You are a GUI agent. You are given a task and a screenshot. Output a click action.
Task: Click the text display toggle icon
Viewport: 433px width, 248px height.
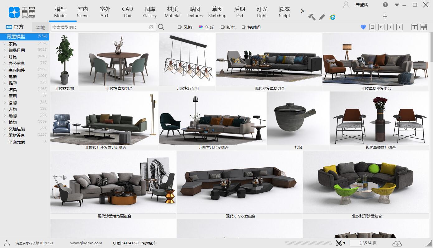click(415, 27)
